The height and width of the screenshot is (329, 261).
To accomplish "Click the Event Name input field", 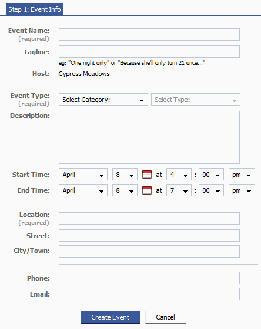I will coord(149,34).
